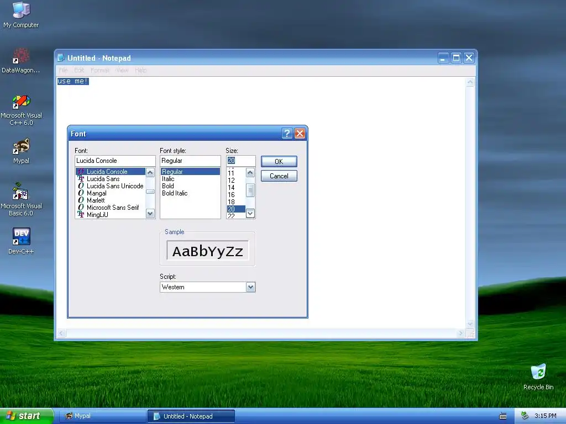Click the icon beside Microsoft Sans Serif
Viewport: 566px width, 424px height.
pyautogui.click(x=81, y=208)
